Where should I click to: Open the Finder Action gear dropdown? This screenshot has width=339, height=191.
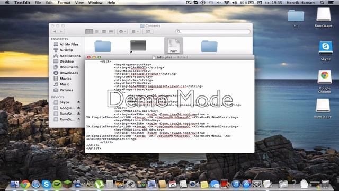(x=122, y=32)
